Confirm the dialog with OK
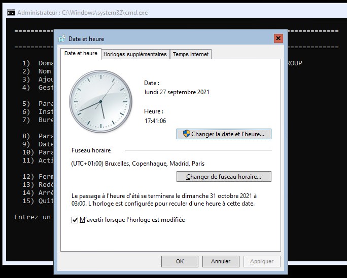The height and width of the screenshot is (278, 347). [x=180, y=261]
